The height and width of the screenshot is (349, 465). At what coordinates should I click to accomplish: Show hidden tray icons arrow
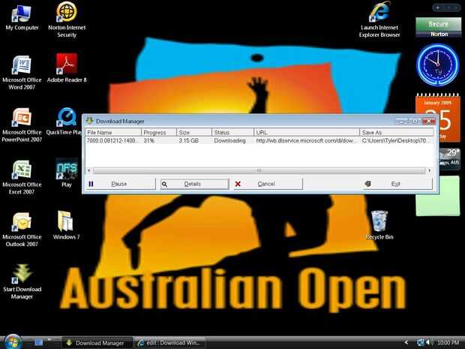pos(406,342)
